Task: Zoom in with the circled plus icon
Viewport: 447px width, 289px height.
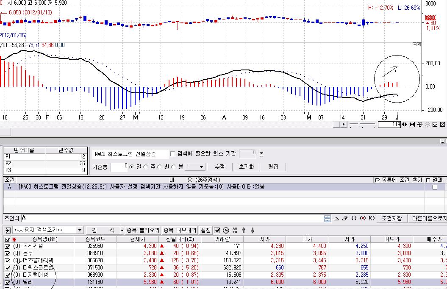Action: (419, 125)
